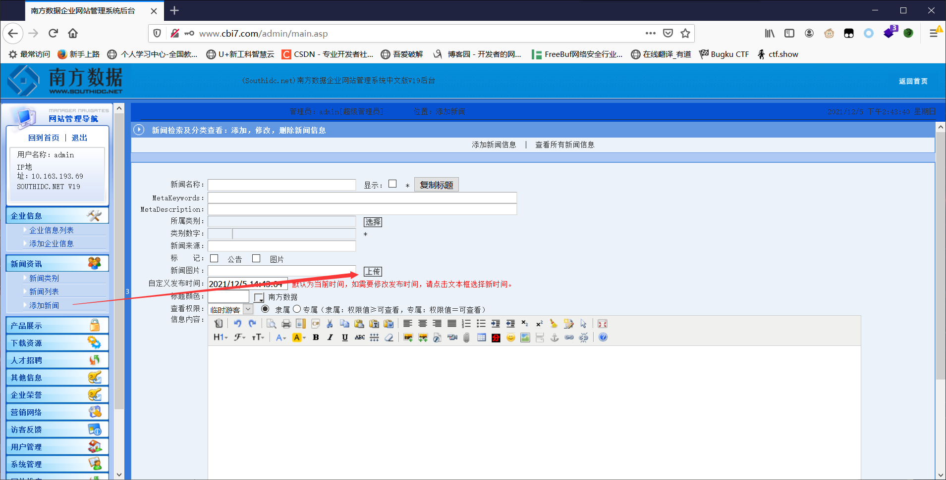Open the 新闻列表 sidebar link
The image size is (946, 480).
point(44,291)
